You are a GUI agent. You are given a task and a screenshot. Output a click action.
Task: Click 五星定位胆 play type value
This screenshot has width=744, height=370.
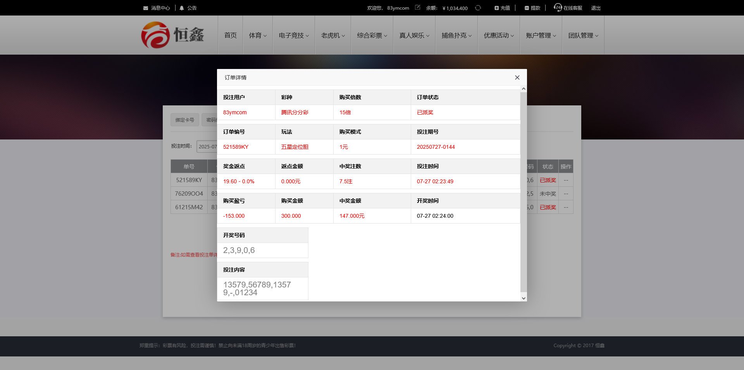pos(295,147)
